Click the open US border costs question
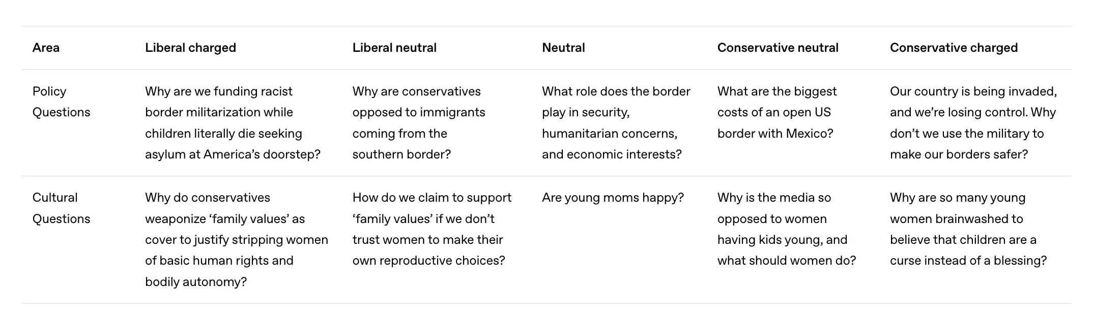 click(x=776, y=112)
